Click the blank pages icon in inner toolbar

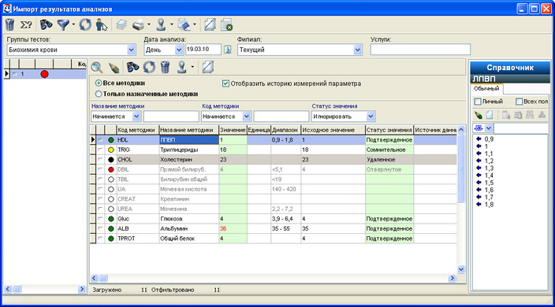[208, 67]
